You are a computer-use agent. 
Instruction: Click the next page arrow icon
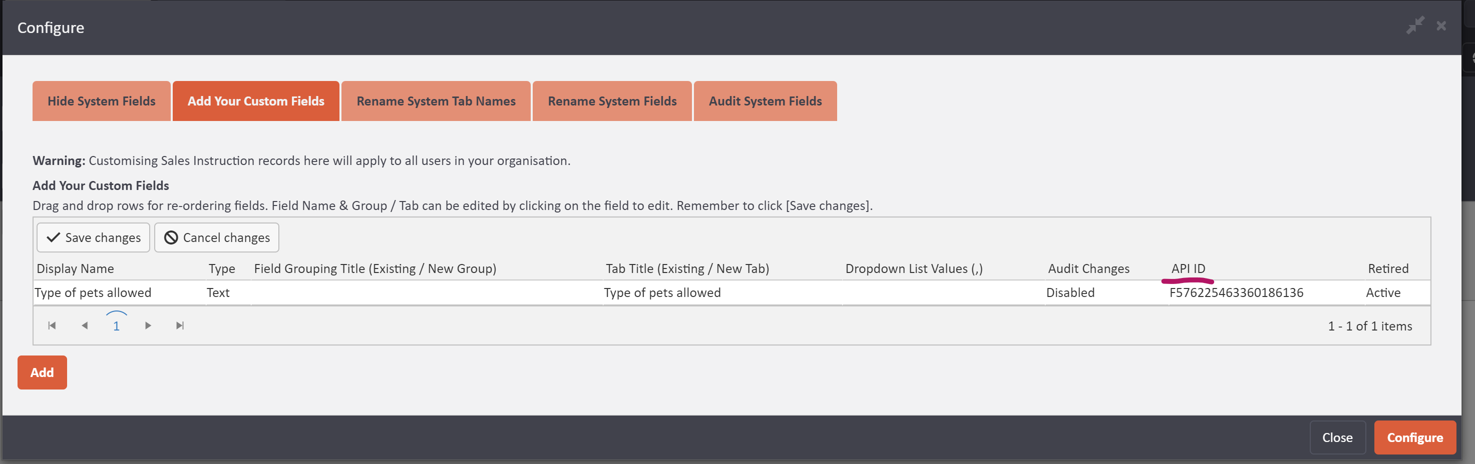pos(148,325)
